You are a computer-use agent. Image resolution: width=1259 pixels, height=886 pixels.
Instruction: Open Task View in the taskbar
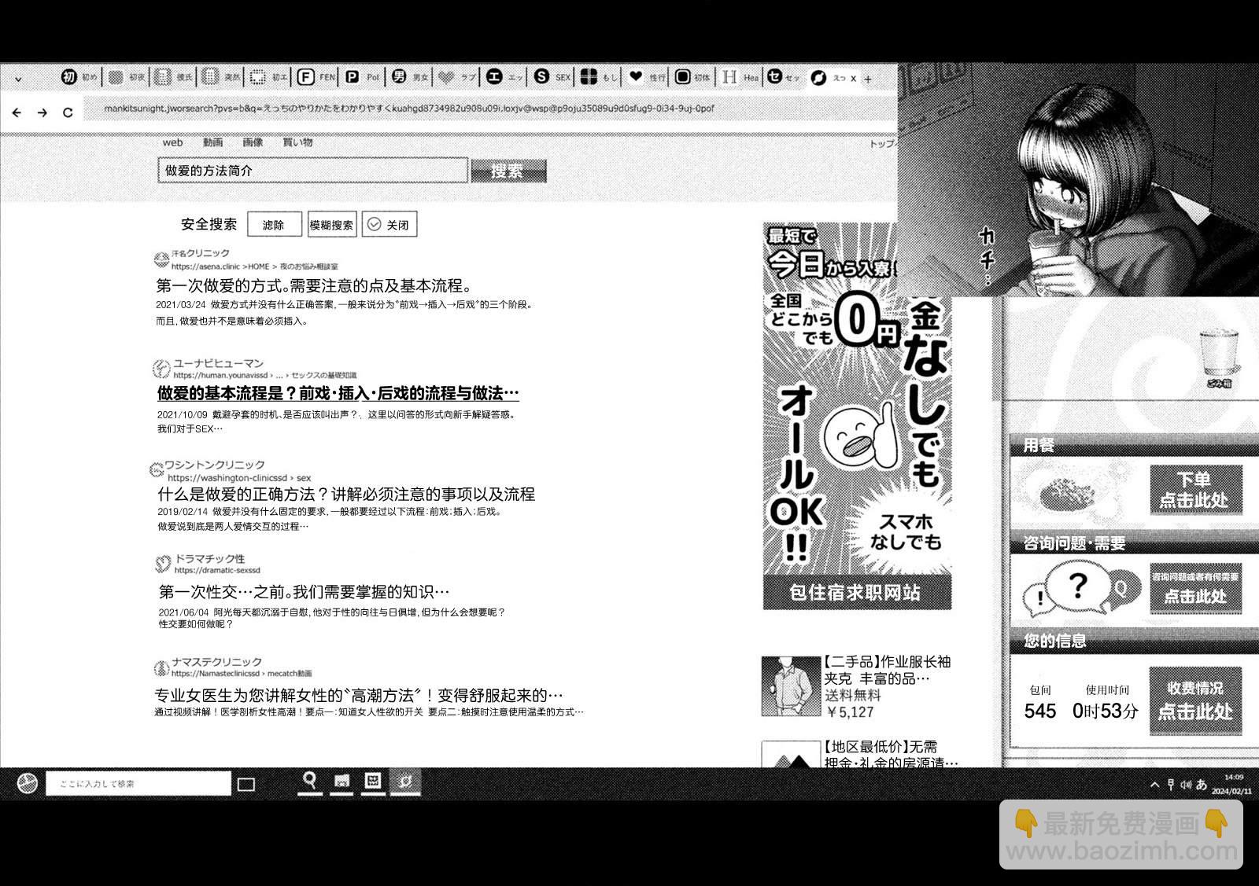pos(246,784)
